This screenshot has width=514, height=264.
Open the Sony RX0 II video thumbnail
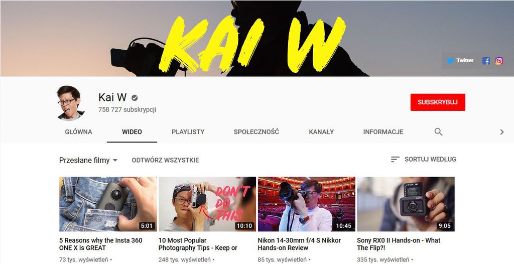[x=406, y=204]
